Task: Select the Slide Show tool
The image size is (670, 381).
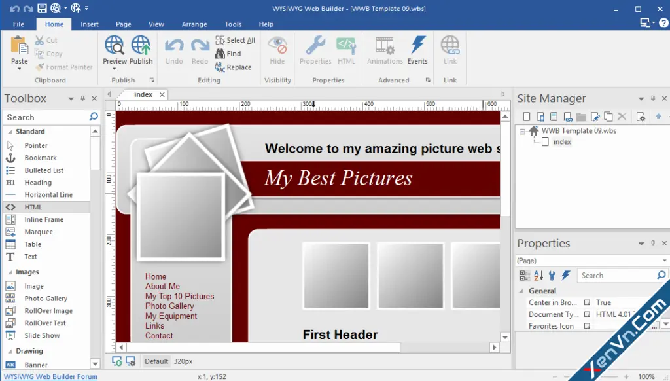Action: [x=42, y=335]
